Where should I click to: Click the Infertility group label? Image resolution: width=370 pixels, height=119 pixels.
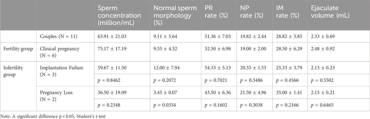coord(11,69)
